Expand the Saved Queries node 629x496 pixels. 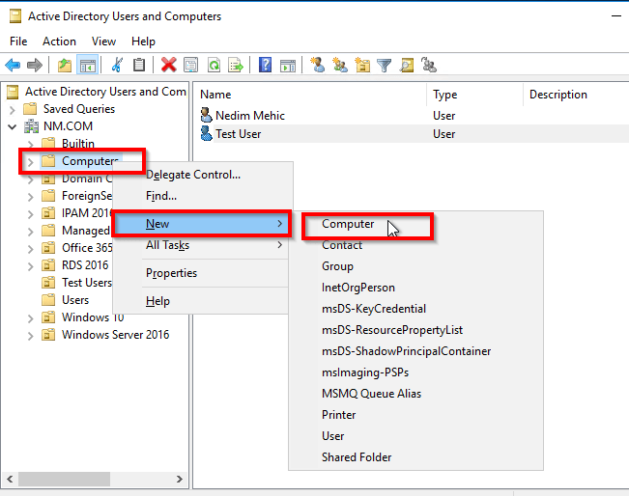point(12,109)
